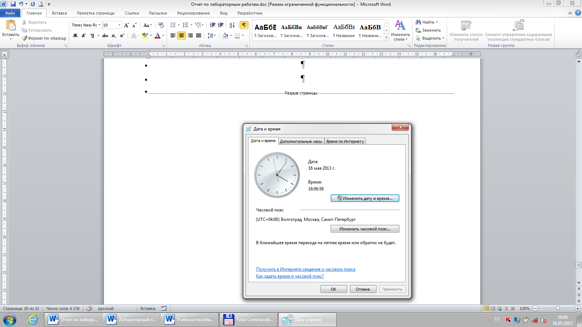Click OK in Date and Time dialog

point(334,289)
